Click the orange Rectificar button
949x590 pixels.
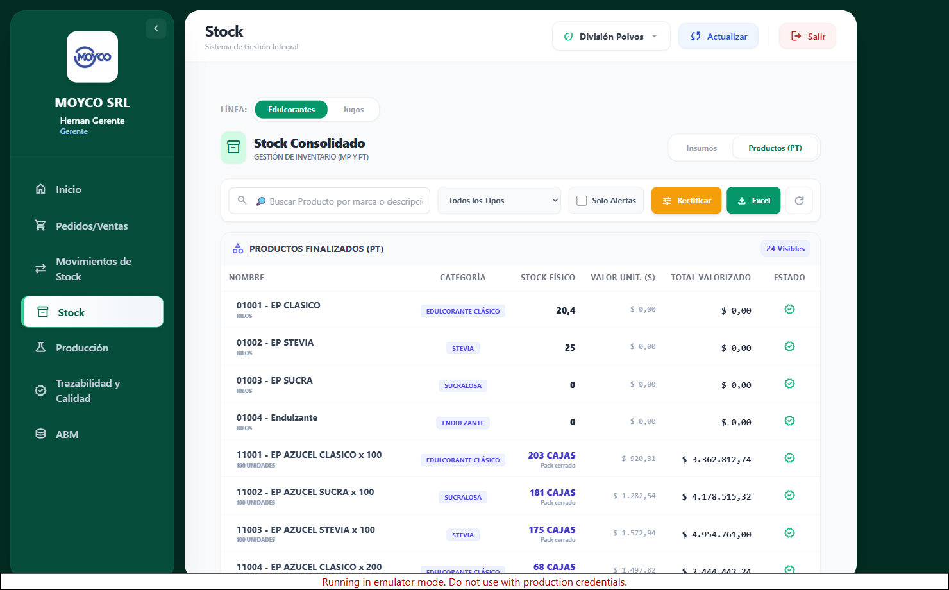point(686,201)
